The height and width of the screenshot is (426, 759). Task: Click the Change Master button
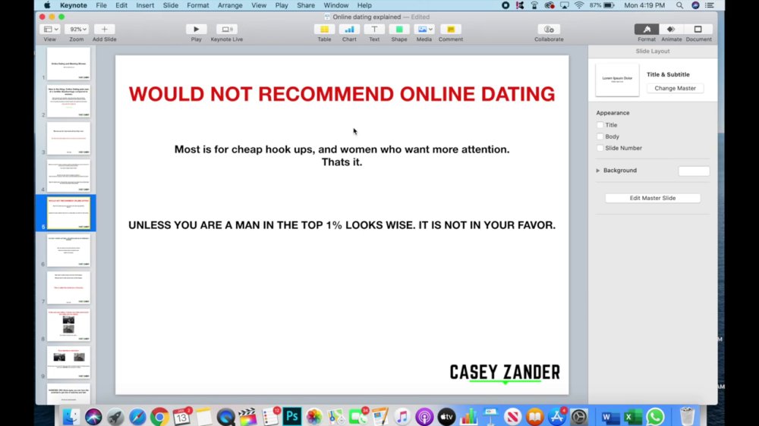[x=675, y=88]
